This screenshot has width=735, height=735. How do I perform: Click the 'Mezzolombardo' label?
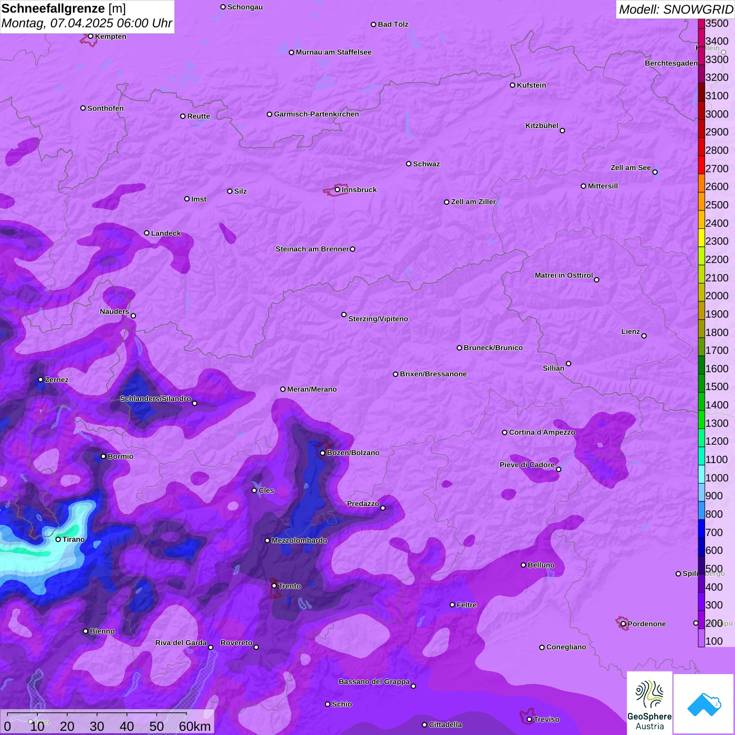299,540
